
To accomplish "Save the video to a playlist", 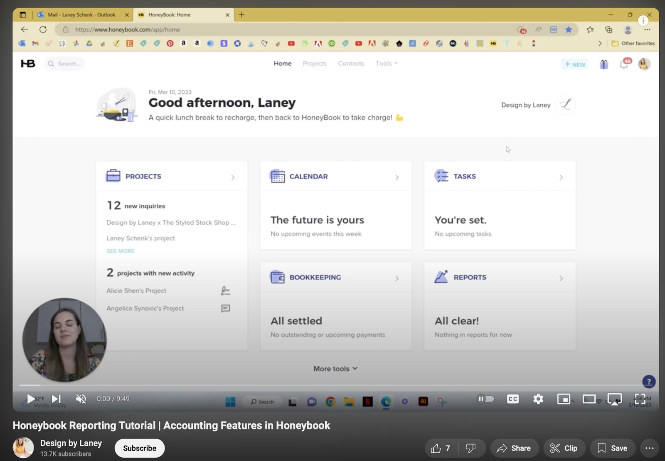I will 613,448.
